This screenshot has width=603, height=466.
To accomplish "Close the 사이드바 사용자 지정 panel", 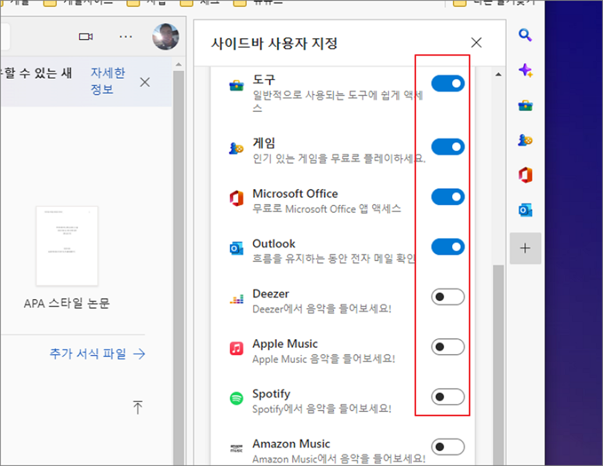I will point(476,42).
